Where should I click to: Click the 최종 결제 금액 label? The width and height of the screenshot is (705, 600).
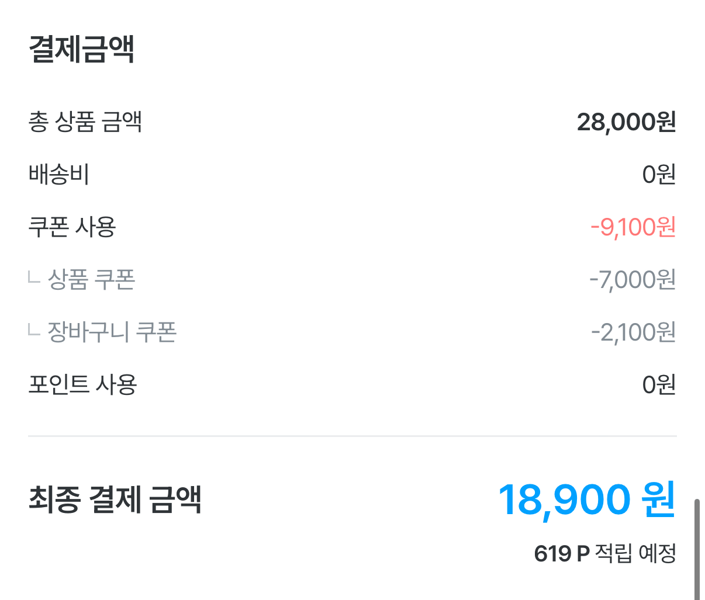pos(115,500)
